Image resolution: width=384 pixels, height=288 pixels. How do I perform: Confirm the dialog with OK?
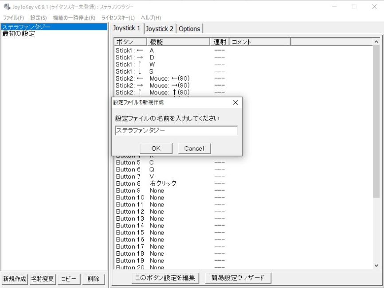(x=156, y=148)
